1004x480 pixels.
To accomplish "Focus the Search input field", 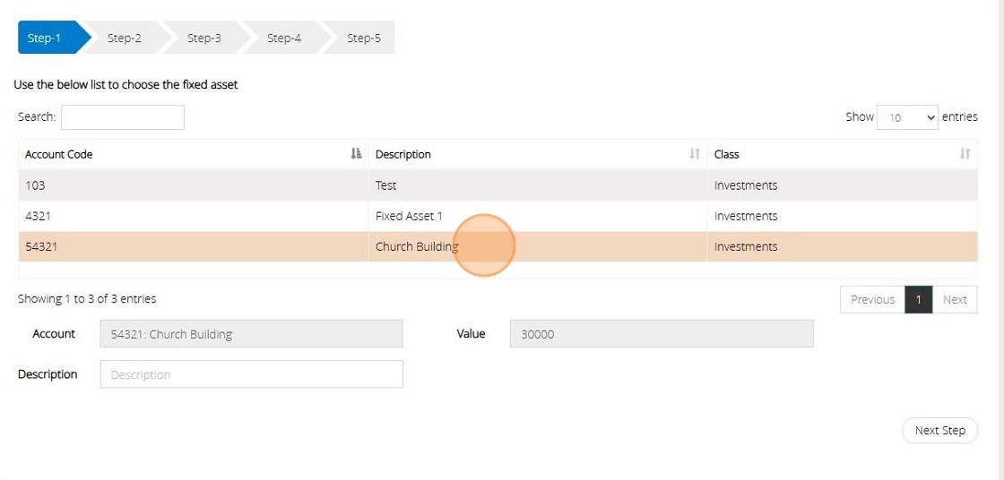I will [x=123, y=117].
